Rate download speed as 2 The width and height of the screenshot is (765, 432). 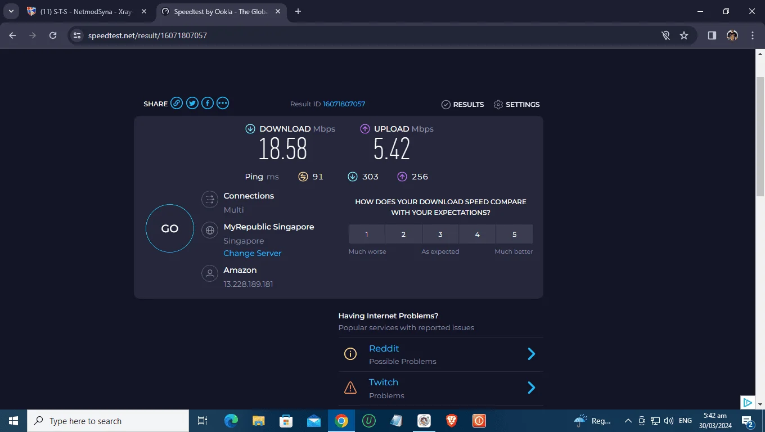point(403,234)
